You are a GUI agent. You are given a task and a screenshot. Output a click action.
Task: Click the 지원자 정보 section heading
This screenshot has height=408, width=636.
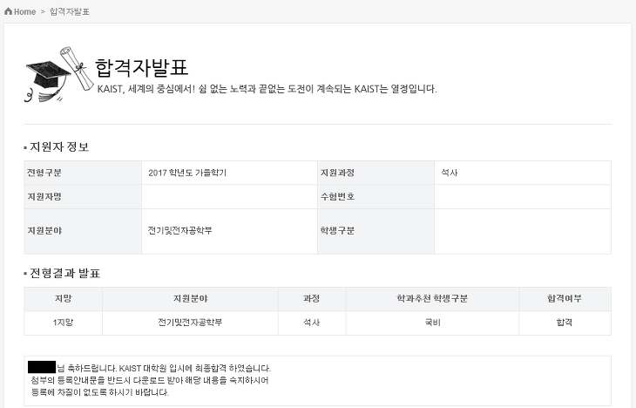[x=59, y=146]
